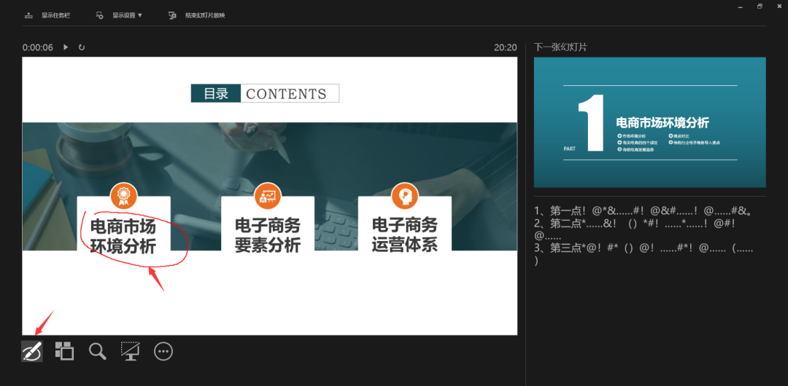Resume the presentation timer

(x=66, y=47)
